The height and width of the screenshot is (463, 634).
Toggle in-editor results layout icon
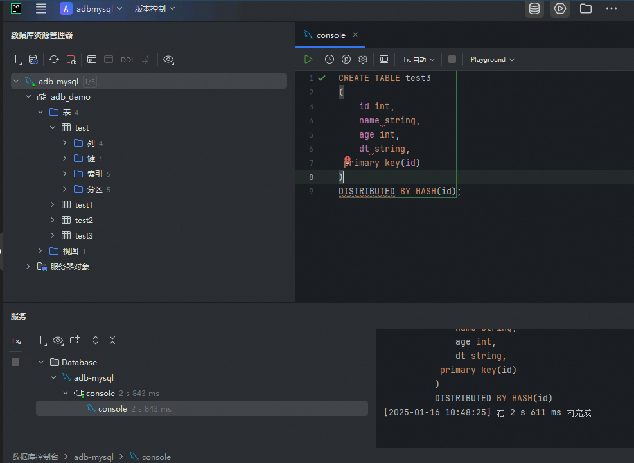click(384, 59)
